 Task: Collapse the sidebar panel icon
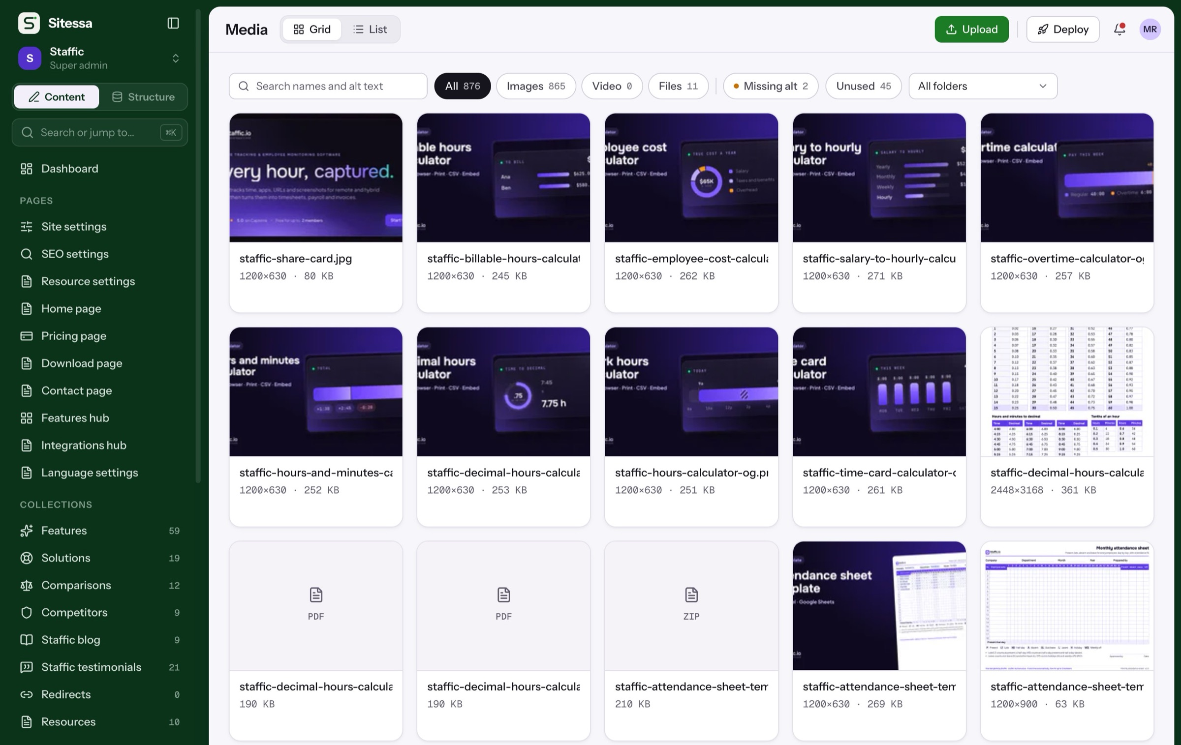[173, 23]
